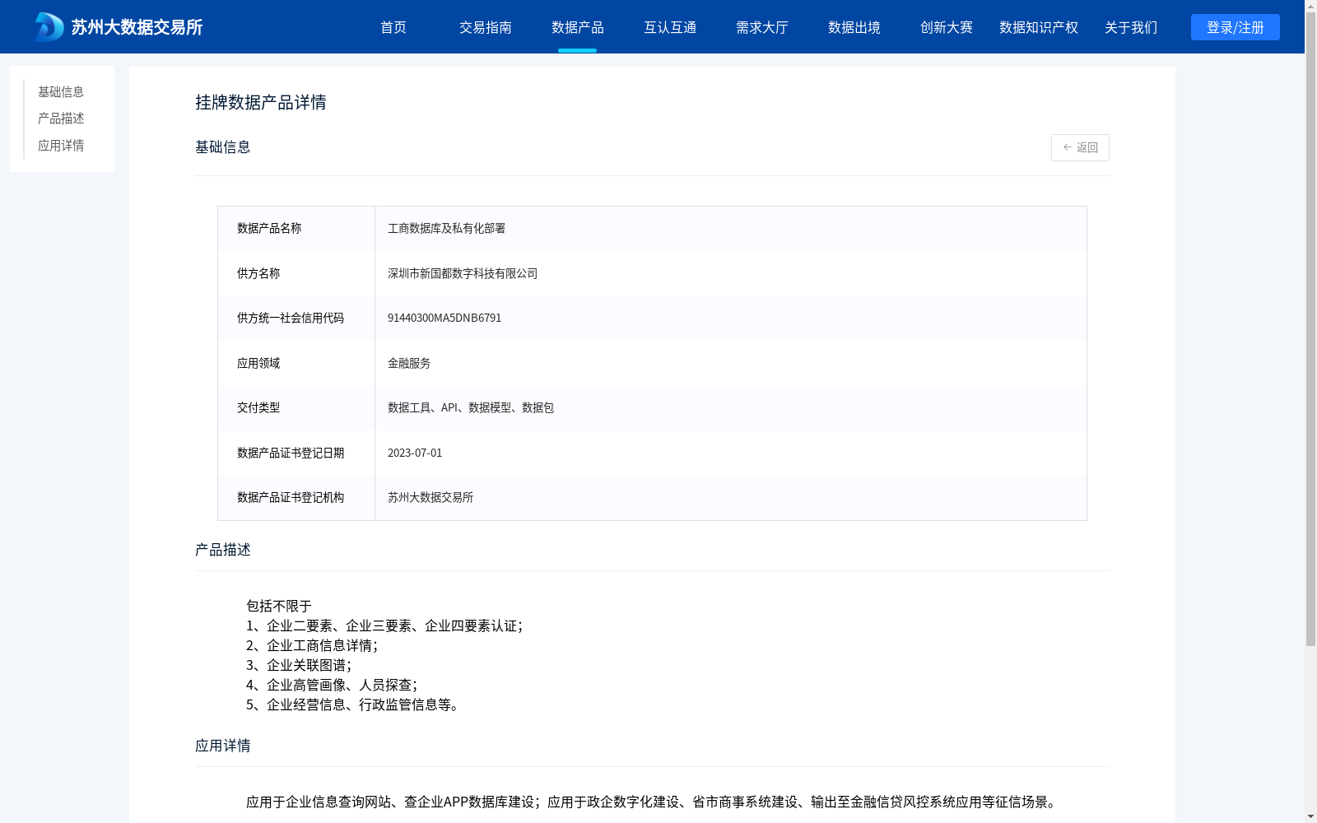Viewport: 1317px width, 823px height.
Task: Click the 交付类型 label cell
Action: pyautogui.click(x=296, y=407)
